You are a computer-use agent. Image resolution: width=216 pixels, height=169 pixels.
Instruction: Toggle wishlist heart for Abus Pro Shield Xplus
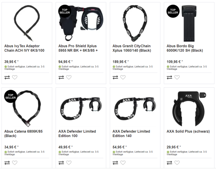(69, 77)
